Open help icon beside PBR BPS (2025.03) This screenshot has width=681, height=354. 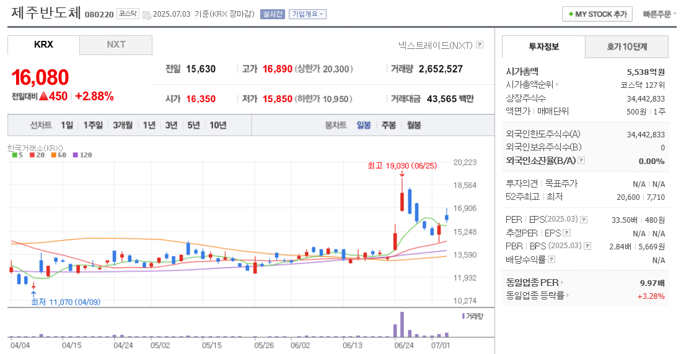(x=587, y=246)
